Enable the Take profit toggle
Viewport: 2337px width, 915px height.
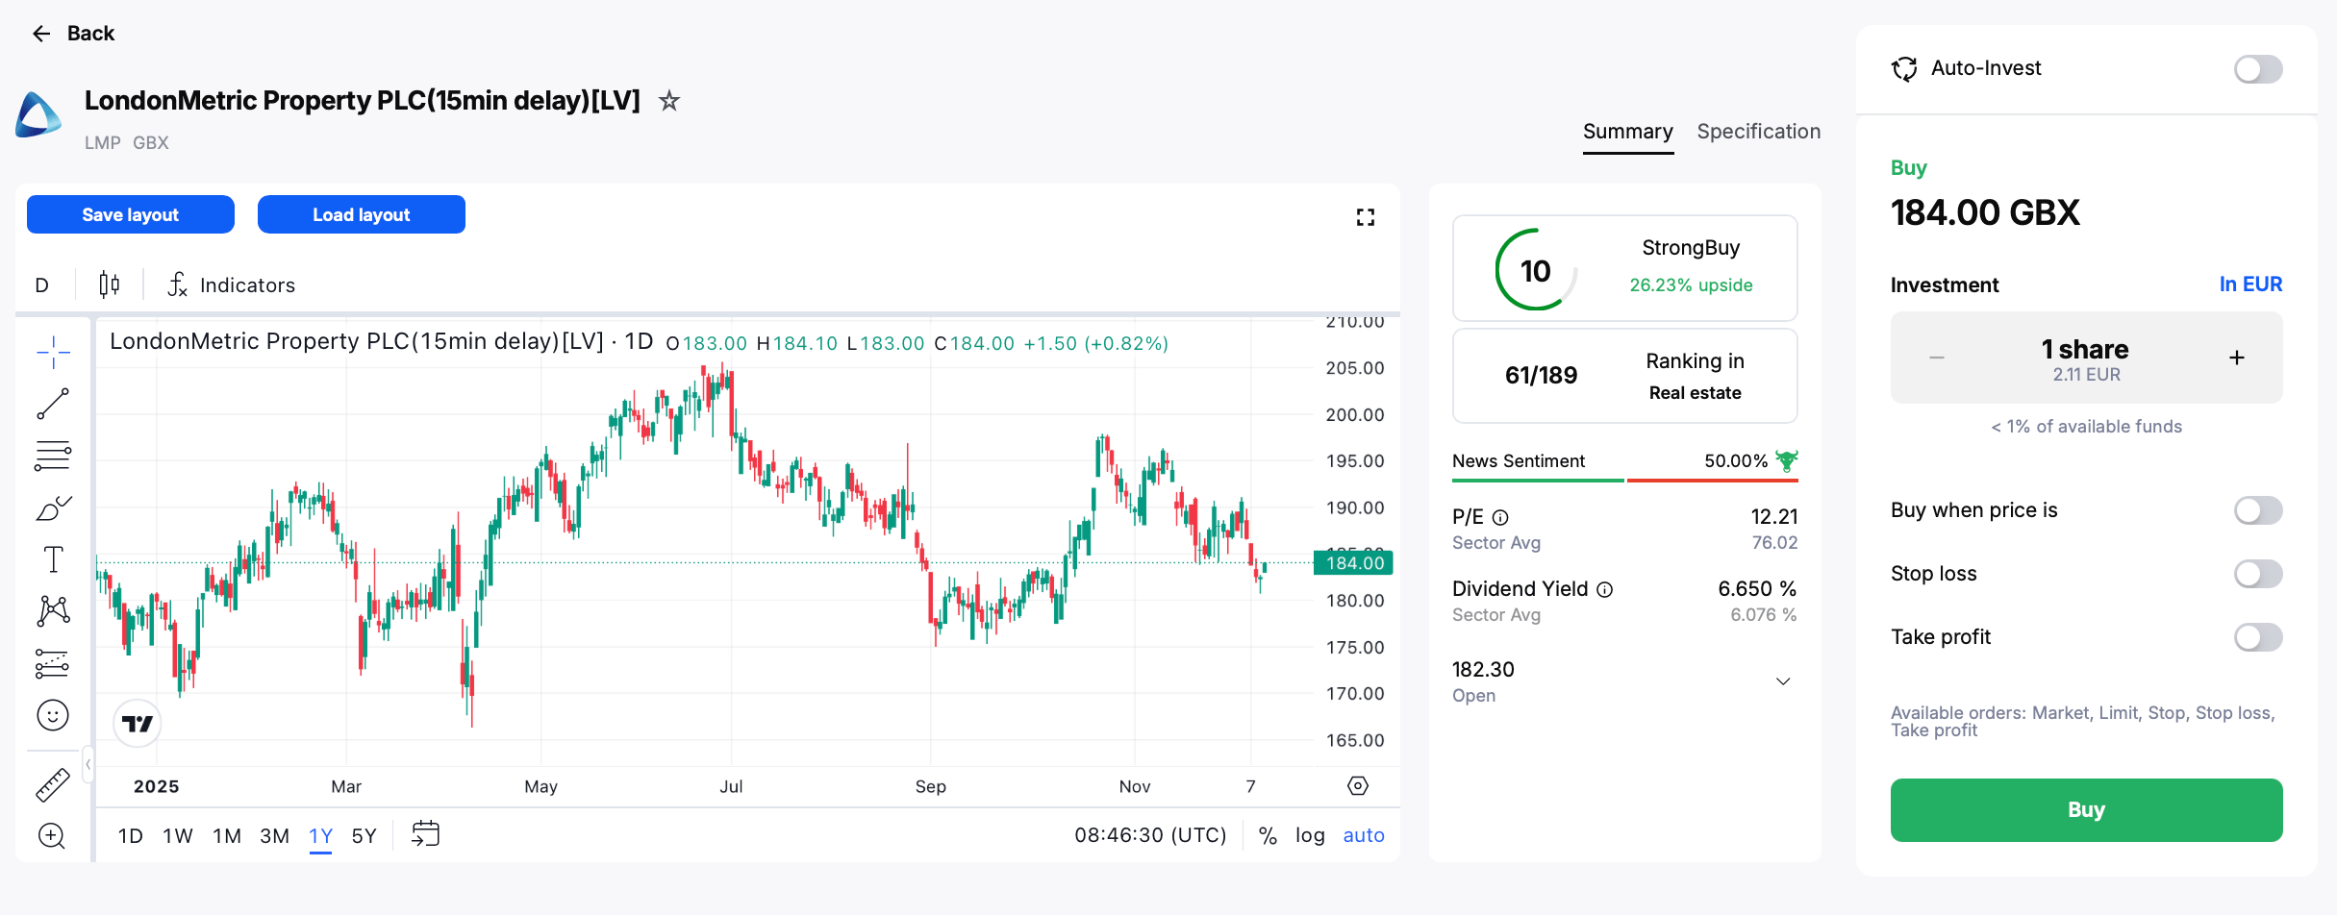(2258, 637)
